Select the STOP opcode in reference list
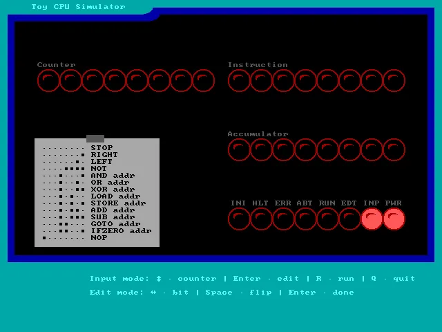 [102, 148]
